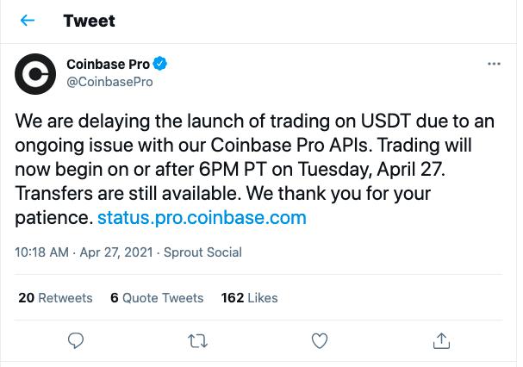
Task: Show the 162 Likes list
Action: click(249, 298)
